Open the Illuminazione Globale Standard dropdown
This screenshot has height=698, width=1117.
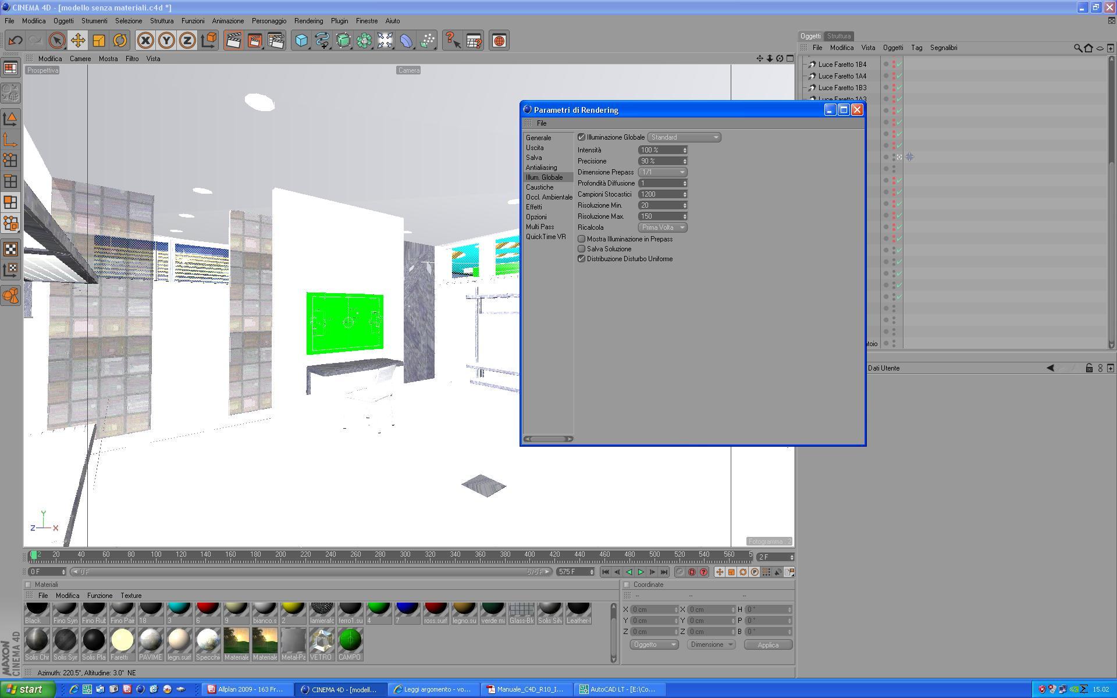684,137
